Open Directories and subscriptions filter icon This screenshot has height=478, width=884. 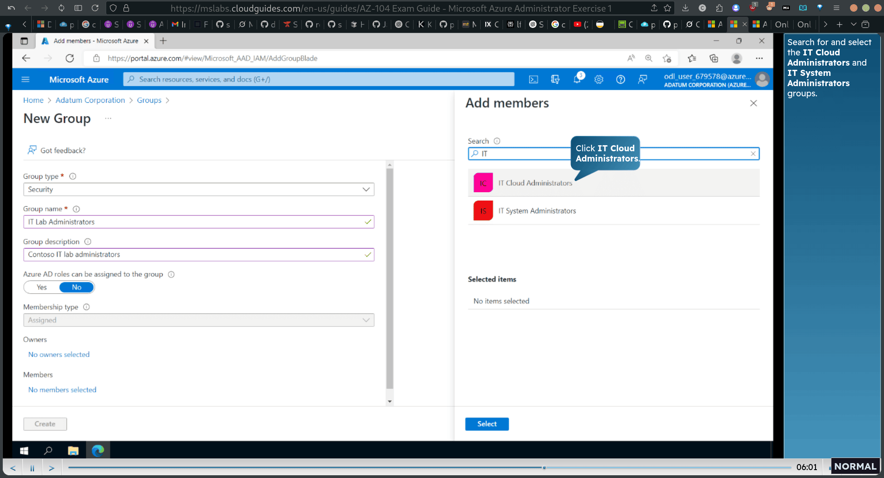555,80
